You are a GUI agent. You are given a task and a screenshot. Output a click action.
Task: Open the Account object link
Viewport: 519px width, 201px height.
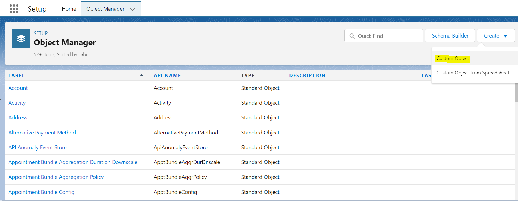coord(18,88)
